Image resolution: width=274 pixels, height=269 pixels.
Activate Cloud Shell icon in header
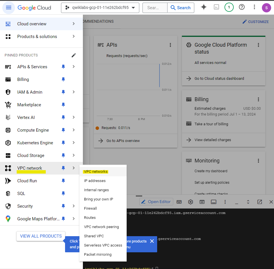(216, 7)
